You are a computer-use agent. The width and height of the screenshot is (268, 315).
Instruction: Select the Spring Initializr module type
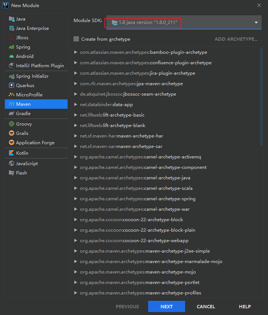click(x=32, y=76)
